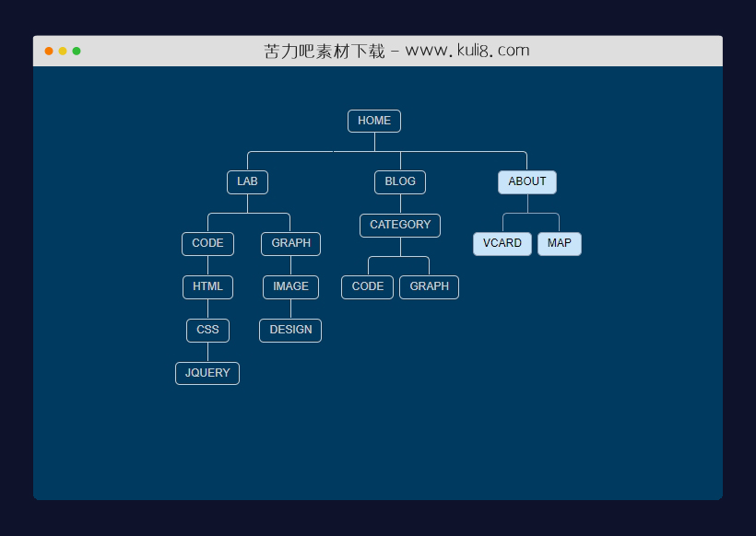The width and height of the screenshot is (756, 536).
Task: Click the yellow traffic-light window control
Action: (x=63, y=51)
